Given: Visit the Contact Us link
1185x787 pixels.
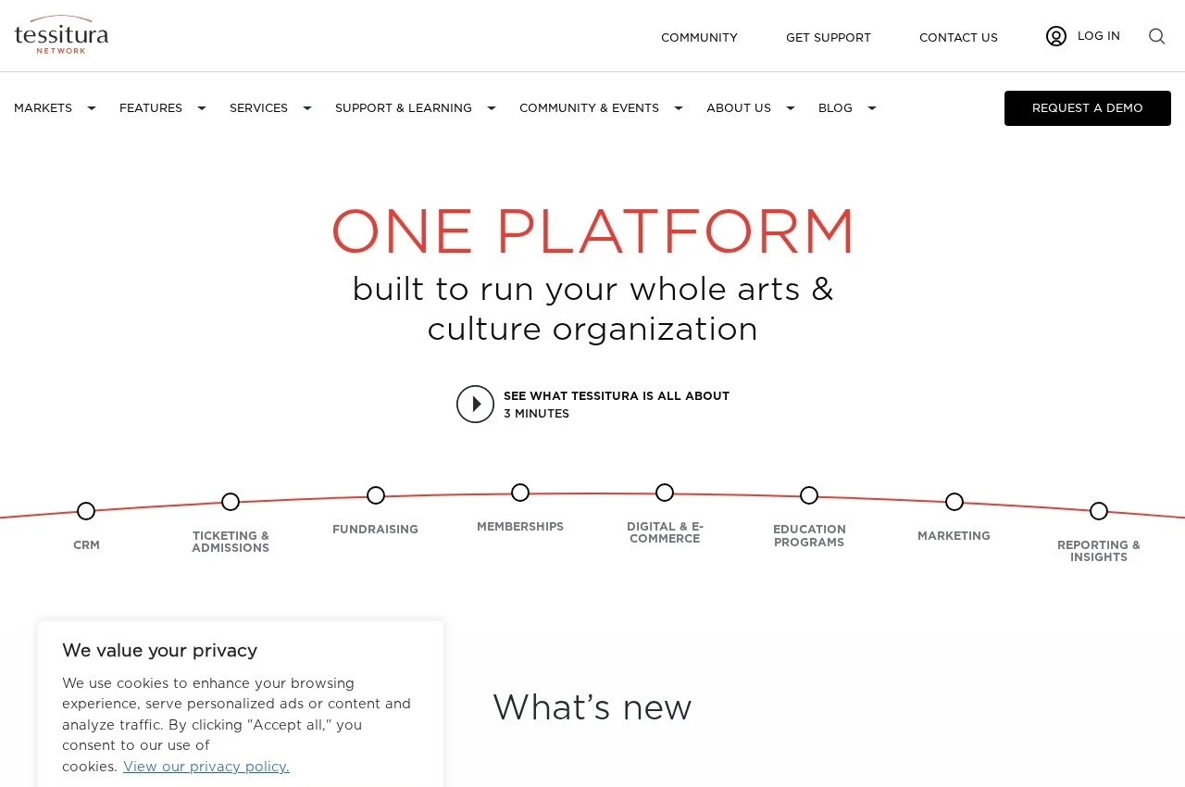Looking at the screenshot, I should (x=958, y=38).
